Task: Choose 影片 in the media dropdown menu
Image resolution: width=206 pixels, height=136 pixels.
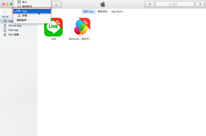Action: 32,2
